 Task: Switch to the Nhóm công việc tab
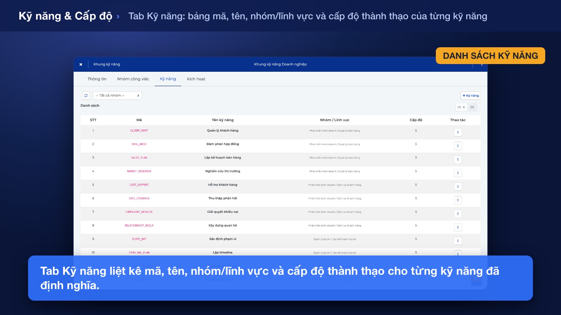coord(133,79)
